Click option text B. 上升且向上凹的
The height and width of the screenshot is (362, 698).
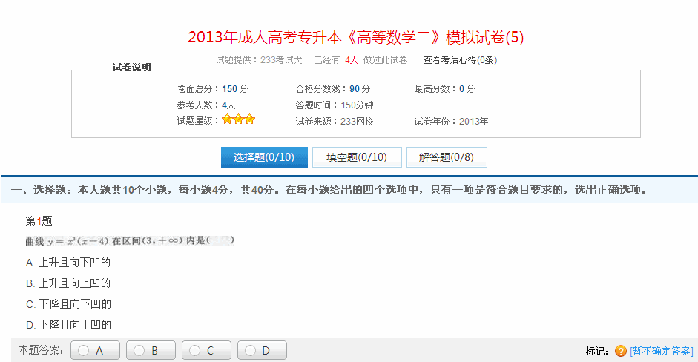click(x=68, y=283)
